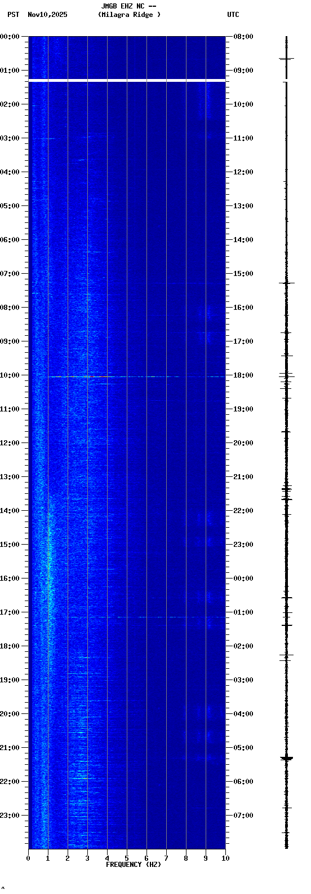Click the '9' frequency axis tick label
Image resolution: width=311 pixels, height=894 pixels.
[206, 858]
